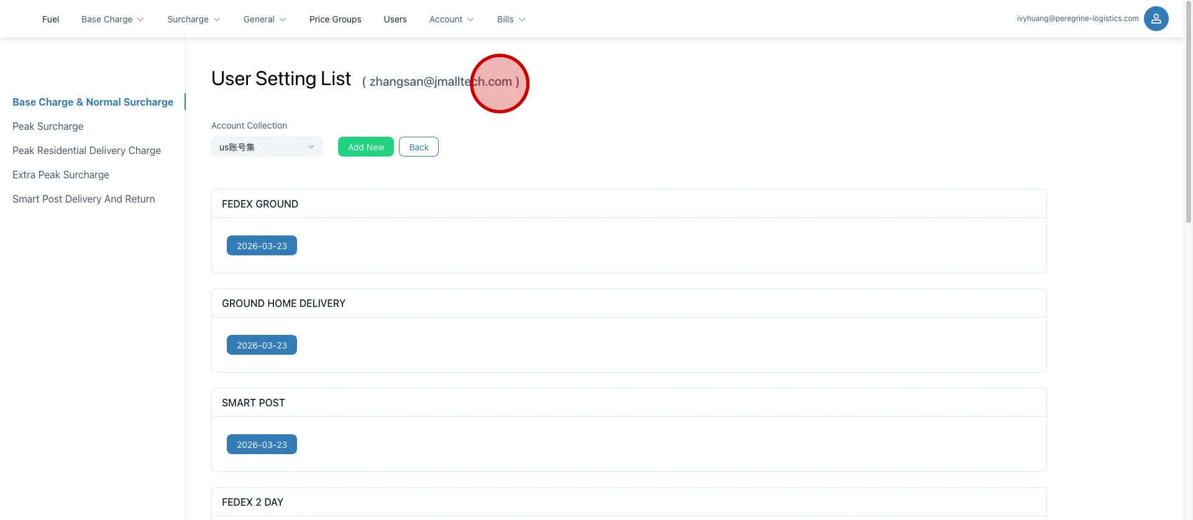Screen dimensions: 1193x520
Task: Expand the Account menu in navbar
Action: click(x=451, y=19)
